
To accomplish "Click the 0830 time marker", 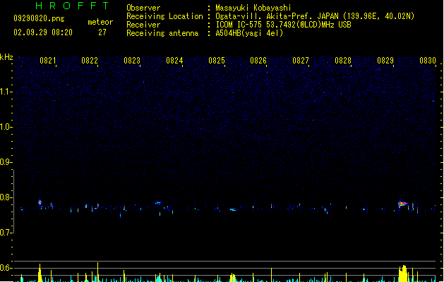I will (428, 61).
